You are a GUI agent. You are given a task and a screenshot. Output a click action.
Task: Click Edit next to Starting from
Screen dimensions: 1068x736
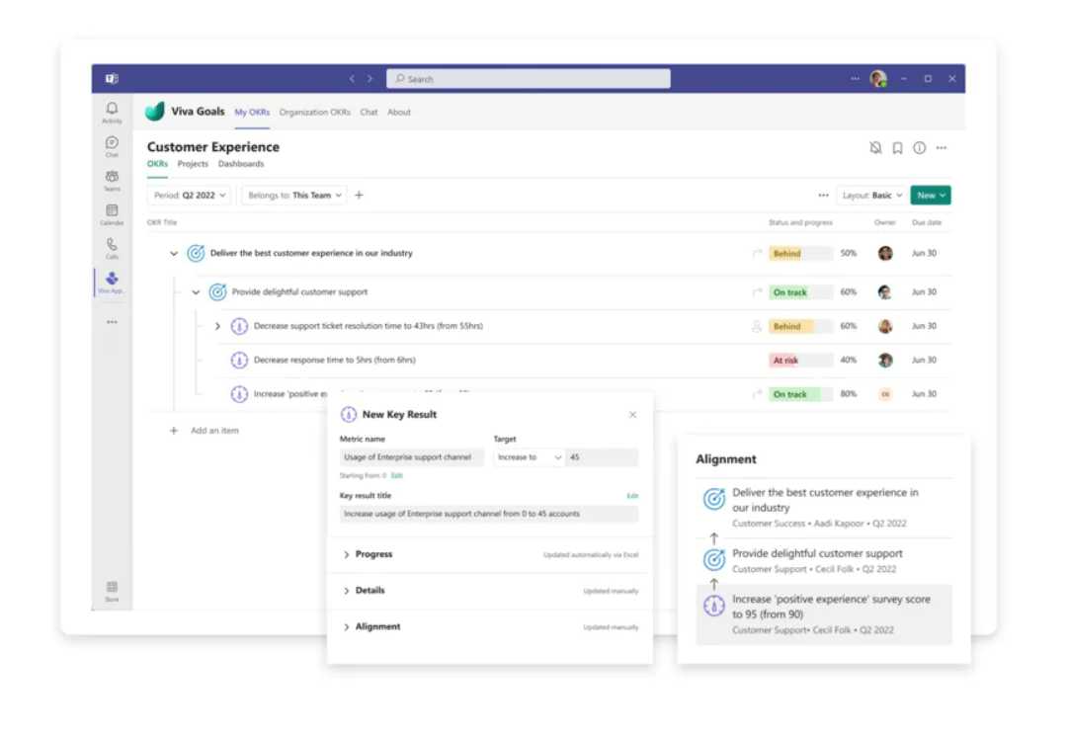[x=397, y=476]
